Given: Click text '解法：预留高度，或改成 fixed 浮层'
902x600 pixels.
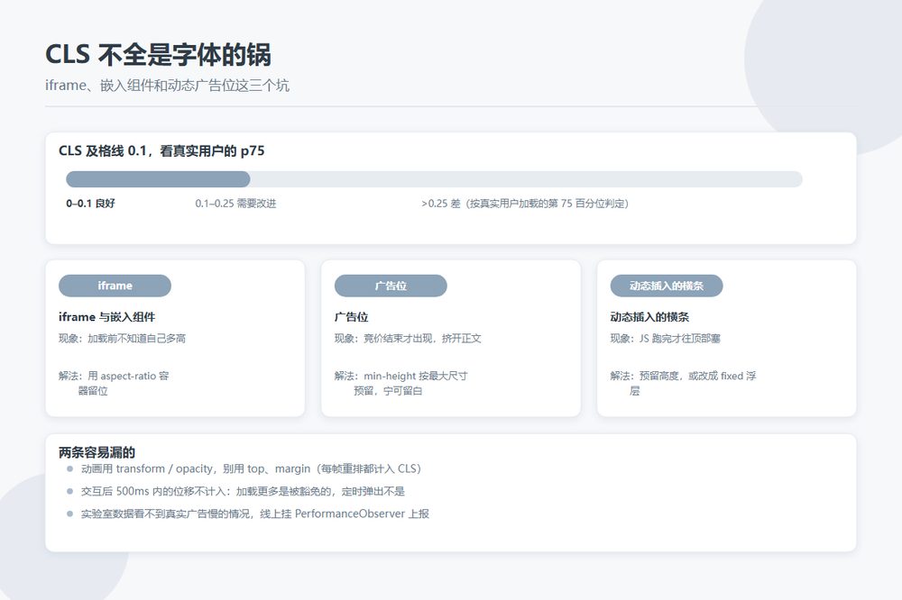Looking at the screenshot, I should point(684,384).
